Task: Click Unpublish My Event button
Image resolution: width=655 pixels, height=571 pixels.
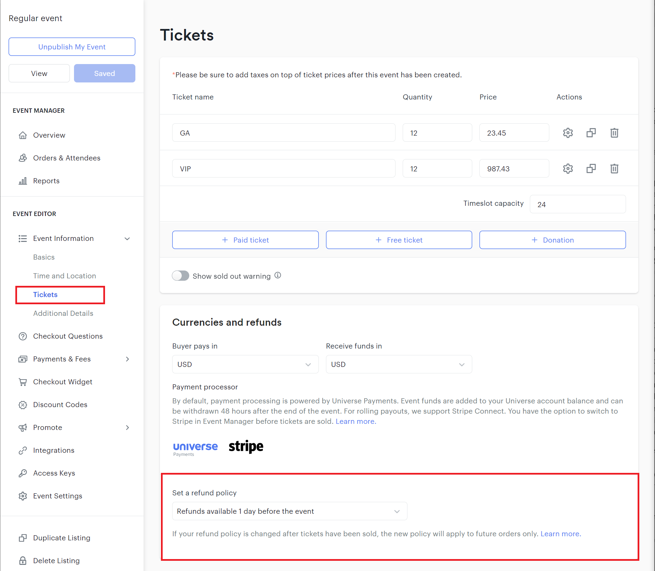Action: tap(72, 47)
